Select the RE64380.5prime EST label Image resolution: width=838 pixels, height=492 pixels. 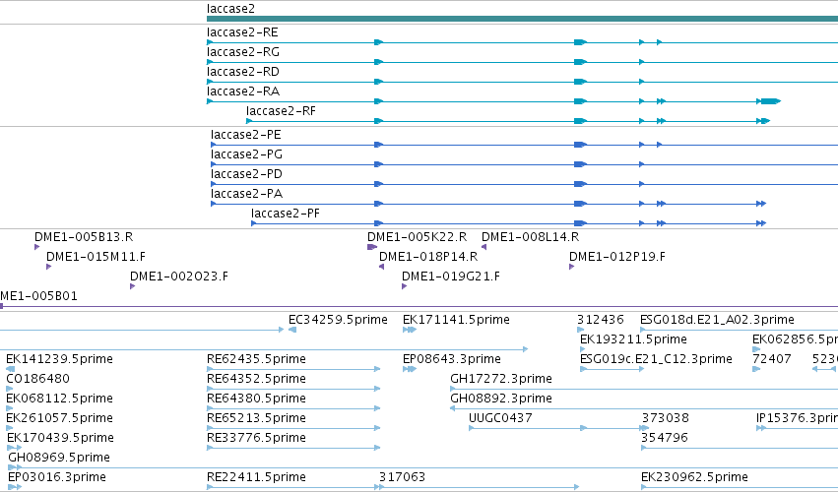[x=256, y=400]
